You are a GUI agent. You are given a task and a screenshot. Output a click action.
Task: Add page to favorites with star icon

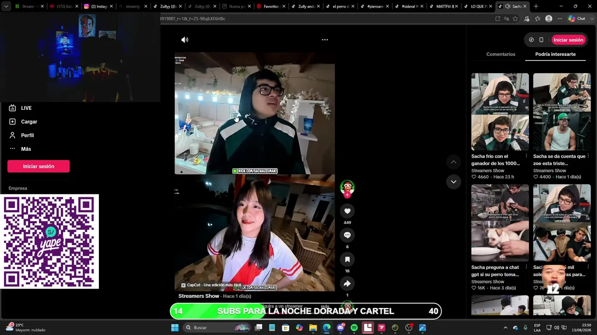515,19
